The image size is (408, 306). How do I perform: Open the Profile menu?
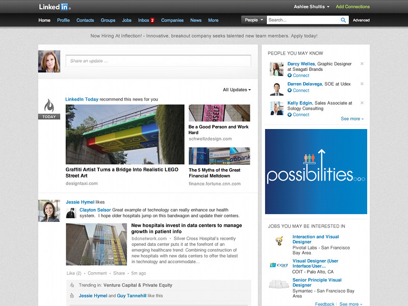[63, 20]
